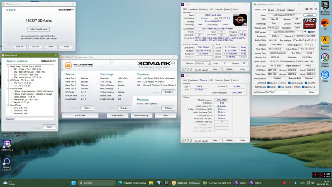Toggle the DirectCompute checkbox

pos(289,83)
